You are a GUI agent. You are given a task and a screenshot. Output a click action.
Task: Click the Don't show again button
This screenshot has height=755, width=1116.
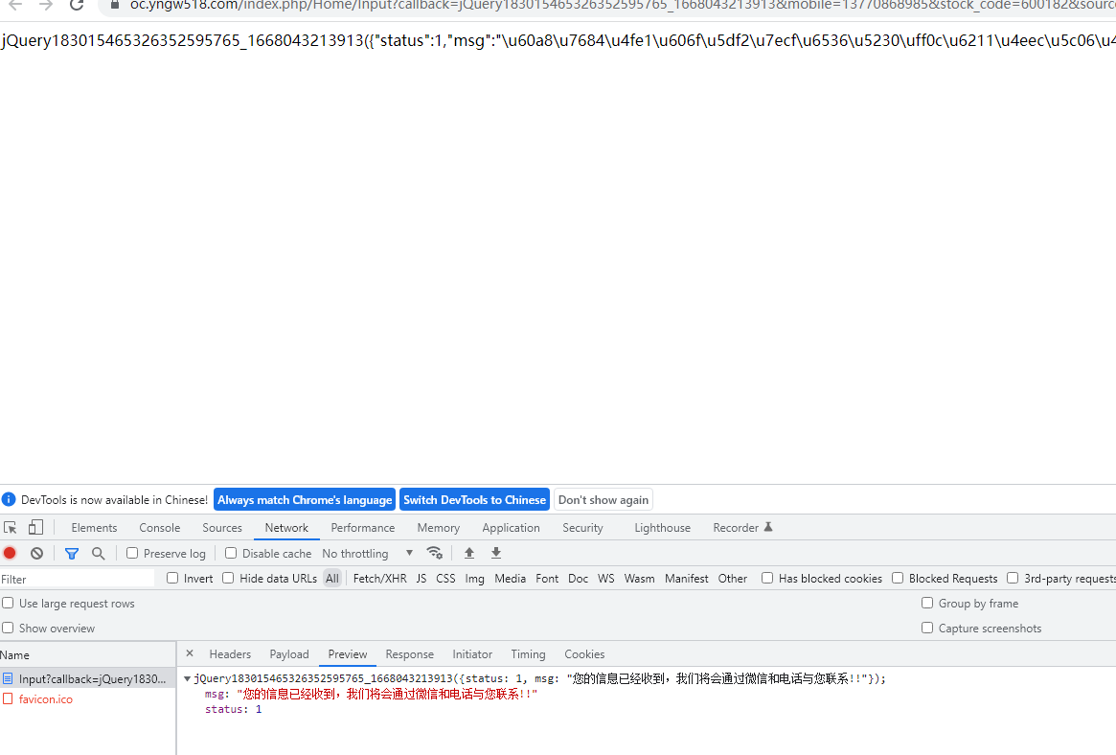[603, 500]
